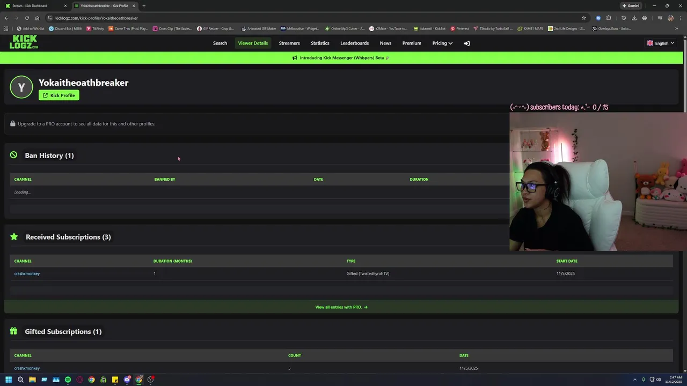Open the Y2Mate YouTube bookmark

point(388,28)
